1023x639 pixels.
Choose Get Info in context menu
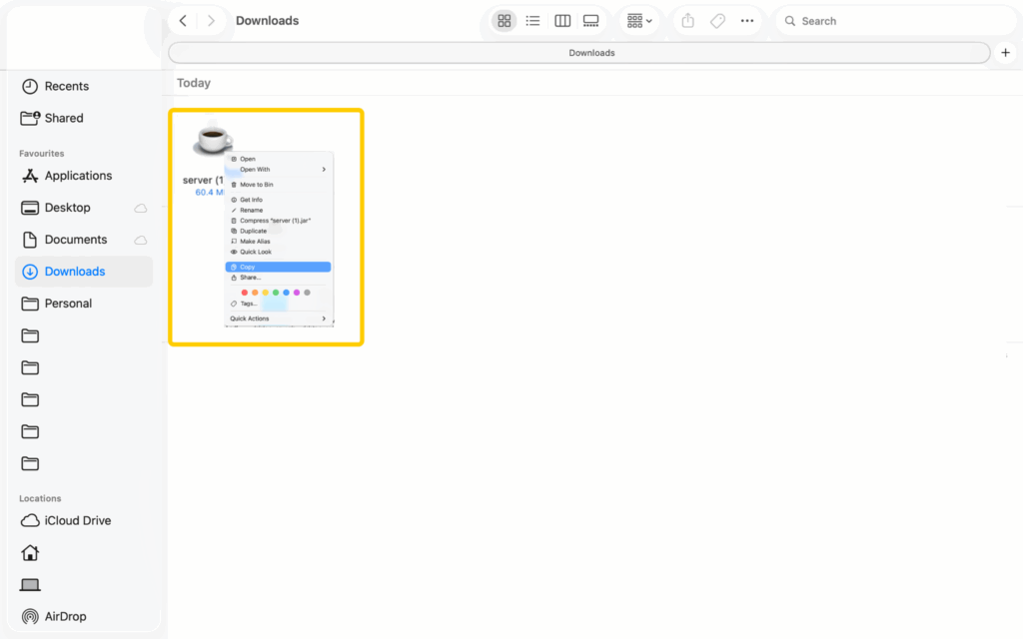(278, 200)
